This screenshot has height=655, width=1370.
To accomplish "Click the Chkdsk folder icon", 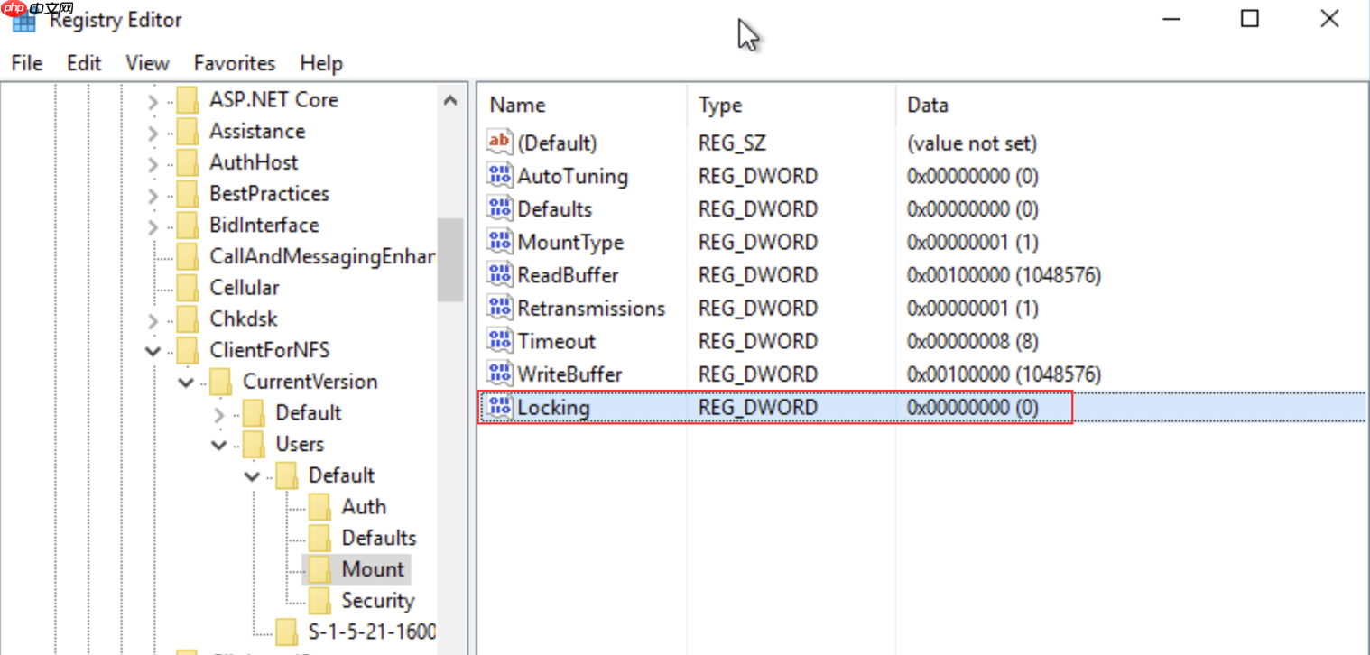I will pyautogui.click(x=188, y=319).
